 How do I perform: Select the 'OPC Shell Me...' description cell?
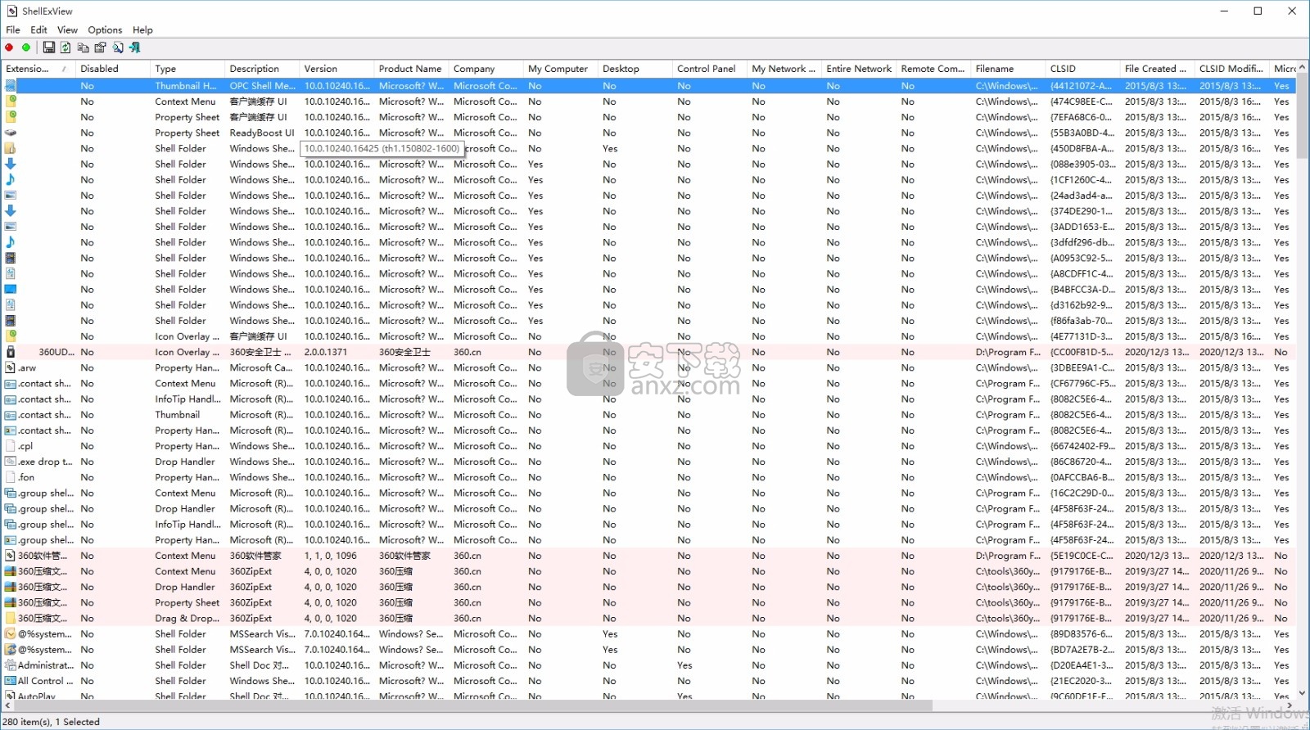(262, 86)
